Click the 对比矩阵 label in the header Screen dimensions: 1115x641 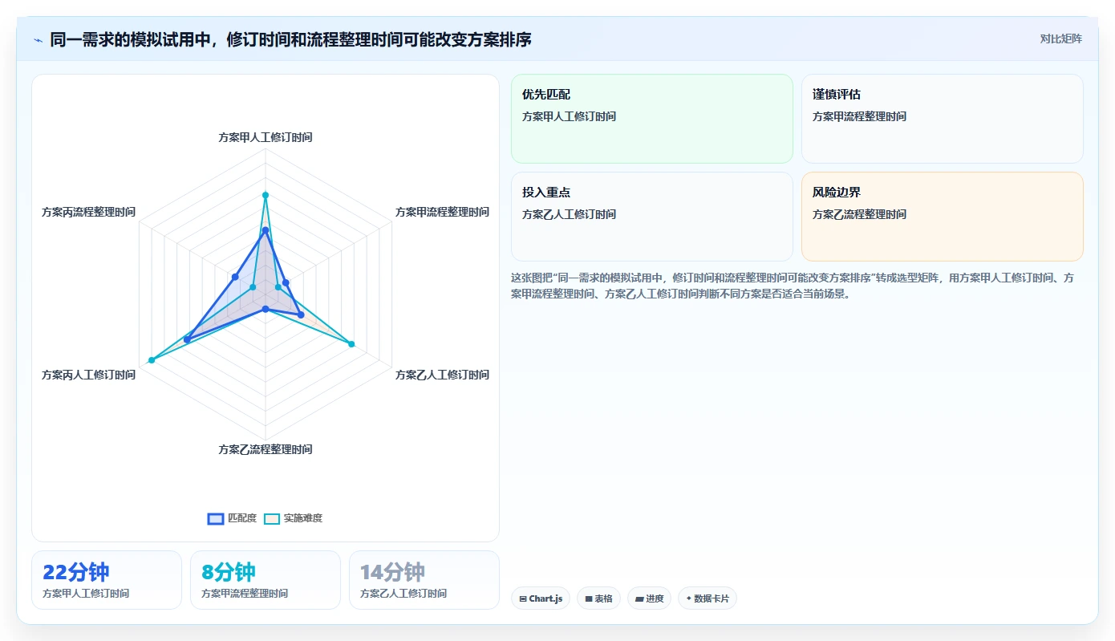click(x=1060, y=39)
